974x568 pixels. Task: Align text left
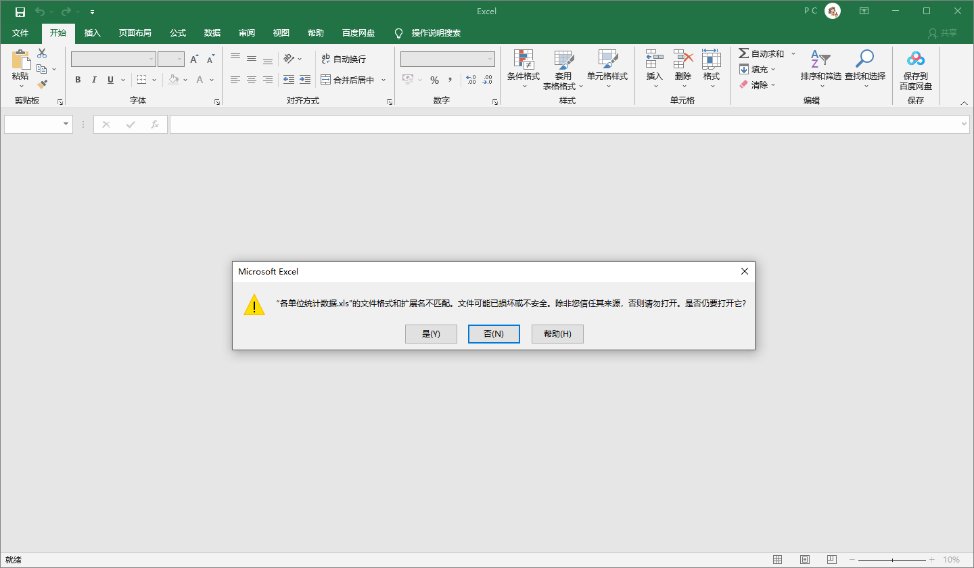click(235, 80)
